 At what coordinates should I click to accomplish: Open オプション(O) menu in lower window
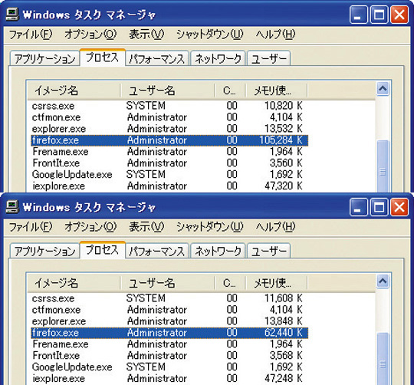[x=90, y=227]
